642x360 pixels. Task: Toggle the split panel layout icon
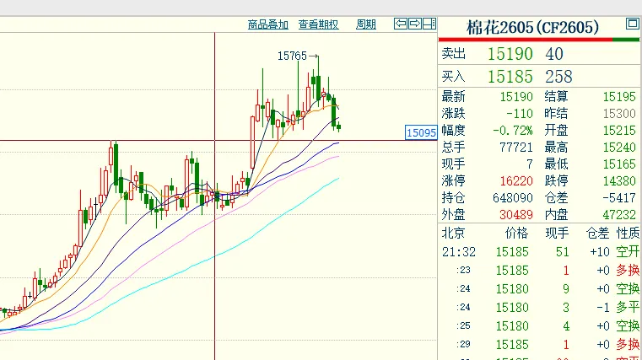[x=429, y=24]
